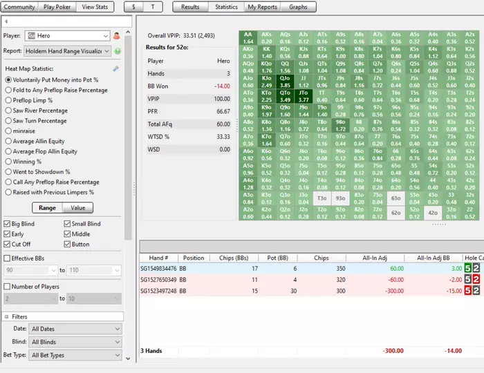Toggle the Middle position checkbox
The image size is (484, 373).
point(67,234)
